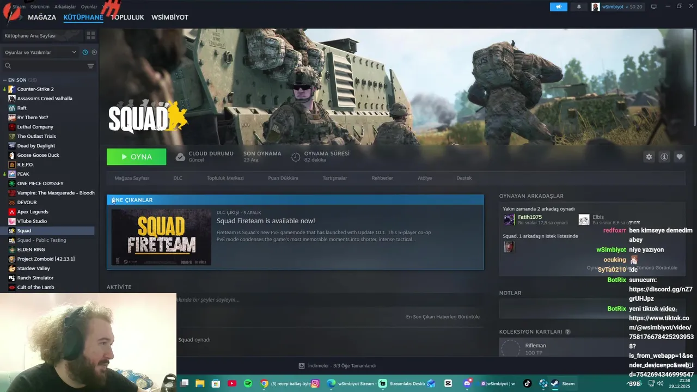This screenshot has height=392, width=697.
Task: Open Topluluk Merkezi link
Action: [x=225, y=178]
